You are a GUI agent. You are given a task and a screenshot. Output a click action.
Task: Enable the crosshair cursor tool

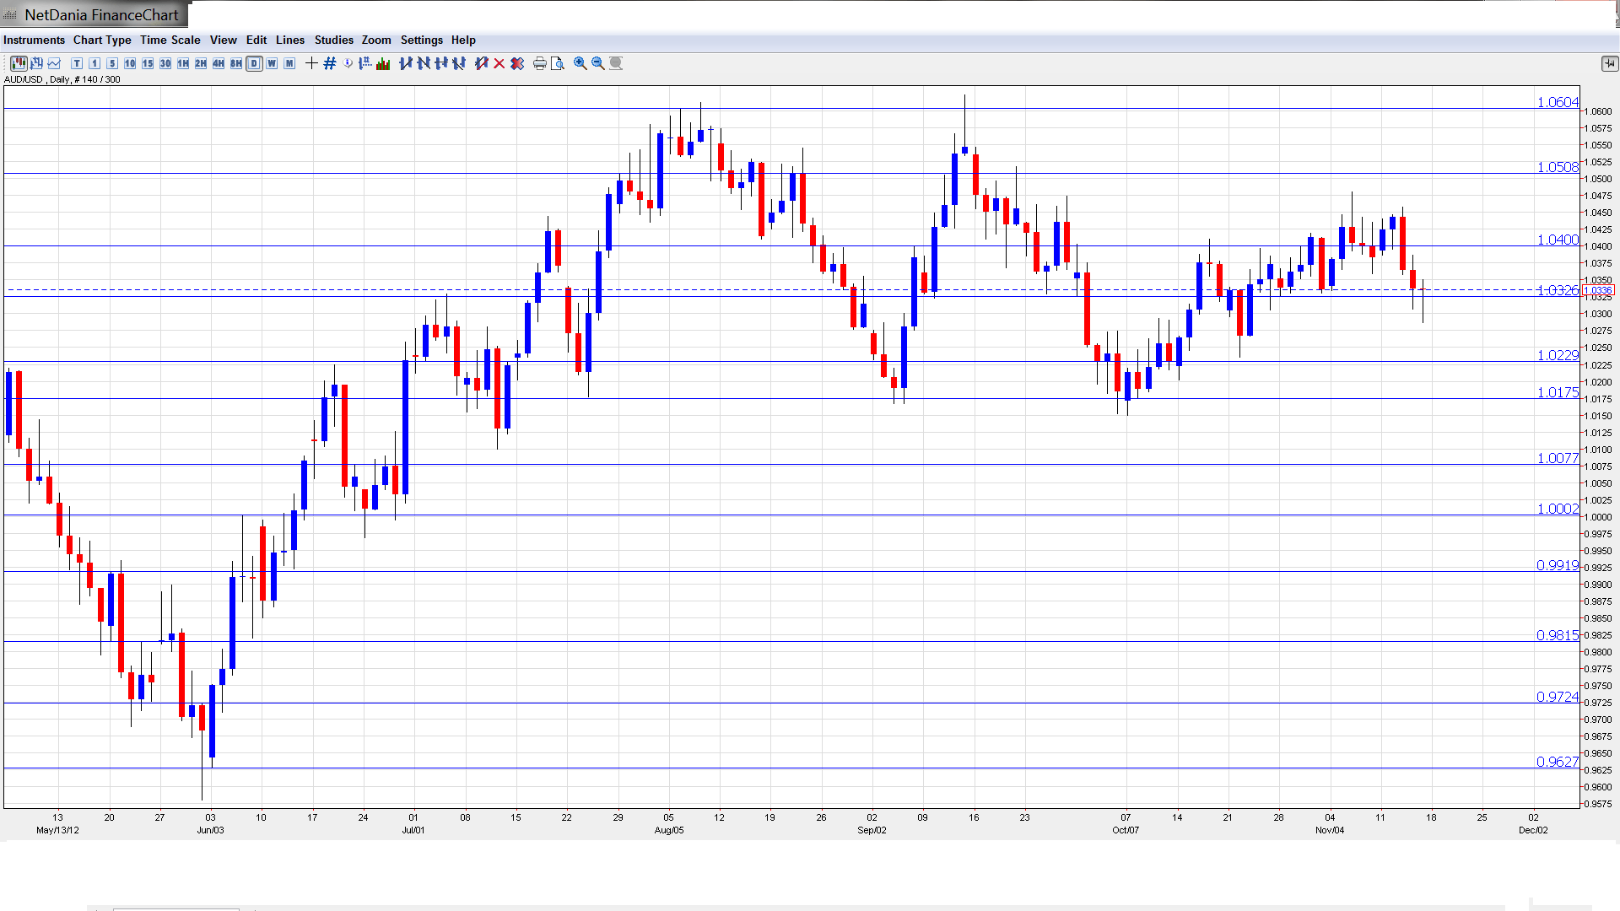311,63
